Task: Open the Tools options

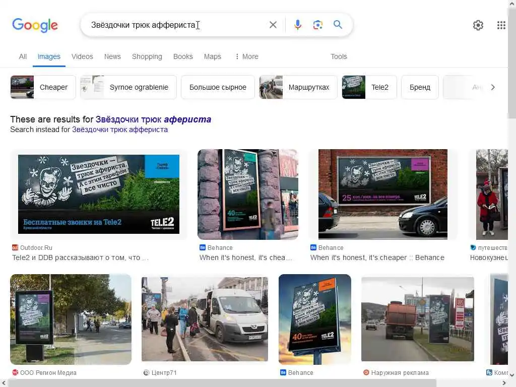Action: click(x=339, y=56)
